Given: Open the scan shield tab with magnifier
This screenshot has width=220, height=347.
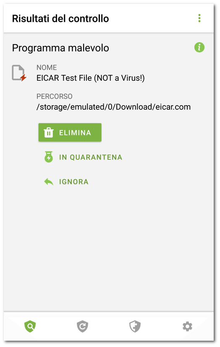Looking at the screenshot, I should pyautogui.click(x=30, y=326).
